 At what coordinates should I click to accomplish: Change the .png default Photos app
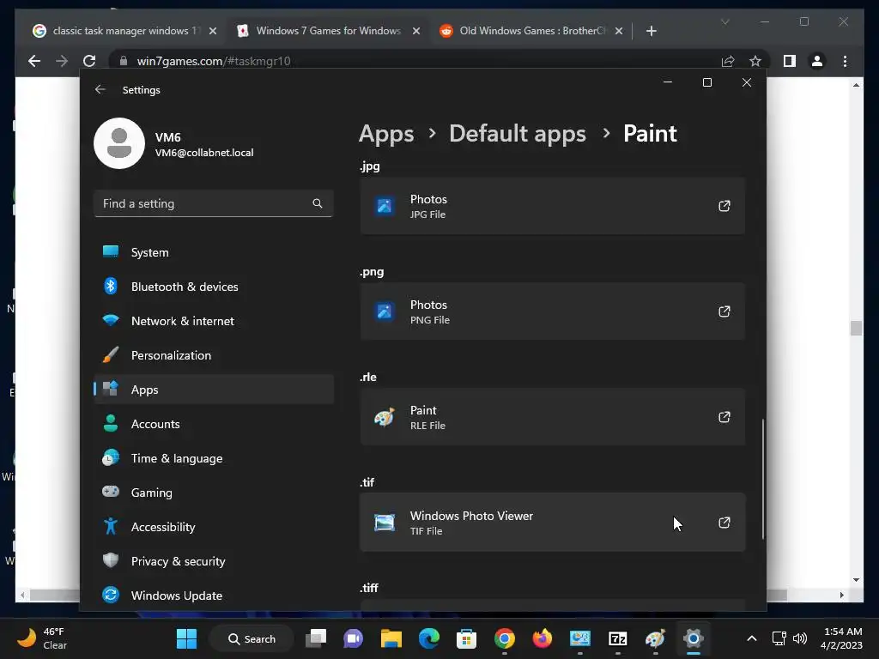tap(553, 311)
